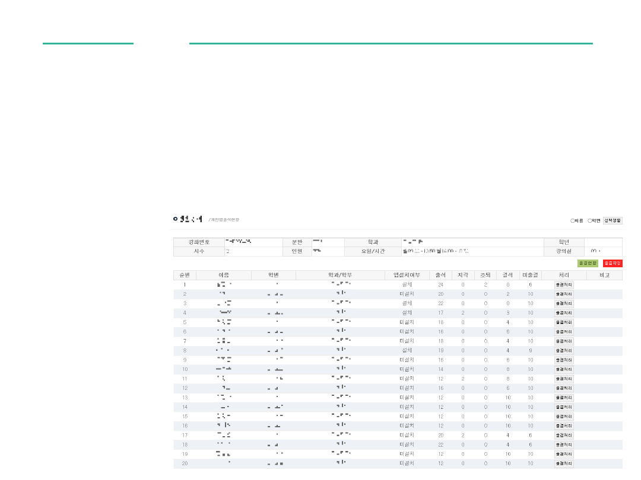Click the 순번 column header

[x=185, y=275]
